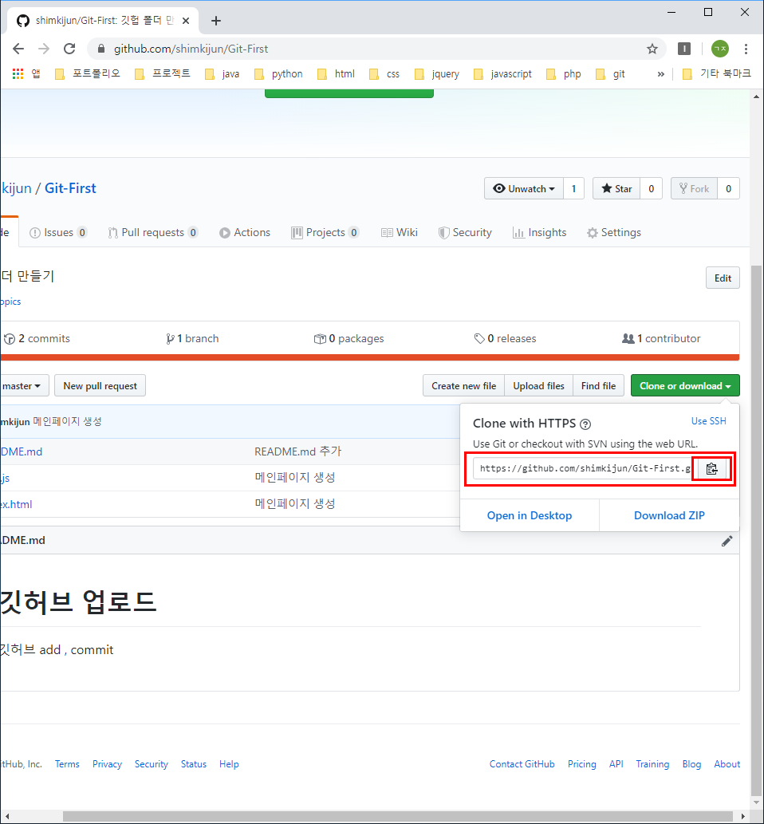Open the Chrome three-dot menu
764x824 pixels.
coord(746,49)
